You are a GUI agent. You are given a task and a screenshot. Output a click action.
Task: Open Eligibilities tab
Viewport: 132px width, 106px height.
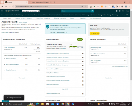point(83,18)
